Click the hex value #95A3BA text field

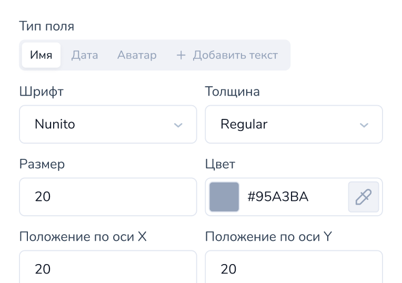[278, 197]
